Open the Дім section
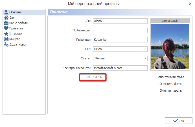Viewport: 195px width, 127px height. click(12, 18)
